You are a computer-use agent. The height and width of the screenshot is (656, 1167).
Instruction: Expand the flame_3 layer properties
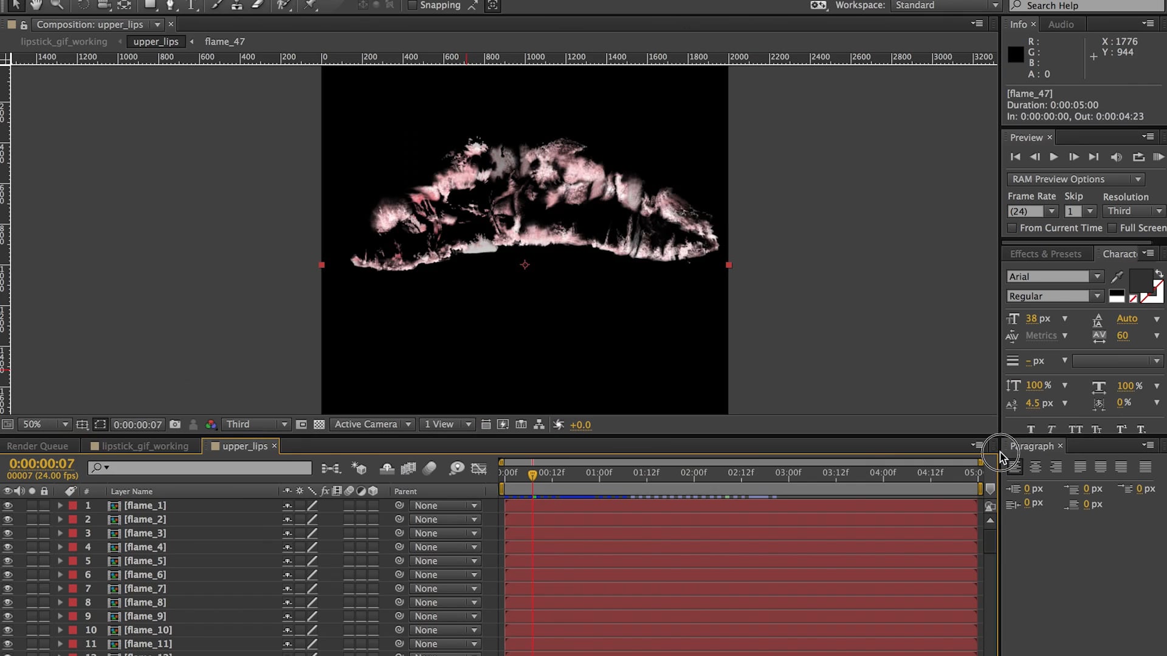tap(60, 533)
